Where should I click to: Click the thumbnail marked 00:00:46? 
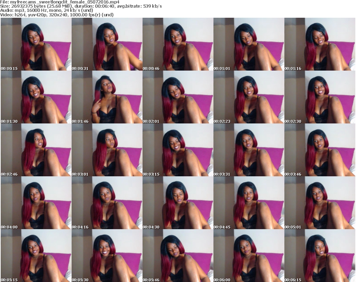point(178,44)
